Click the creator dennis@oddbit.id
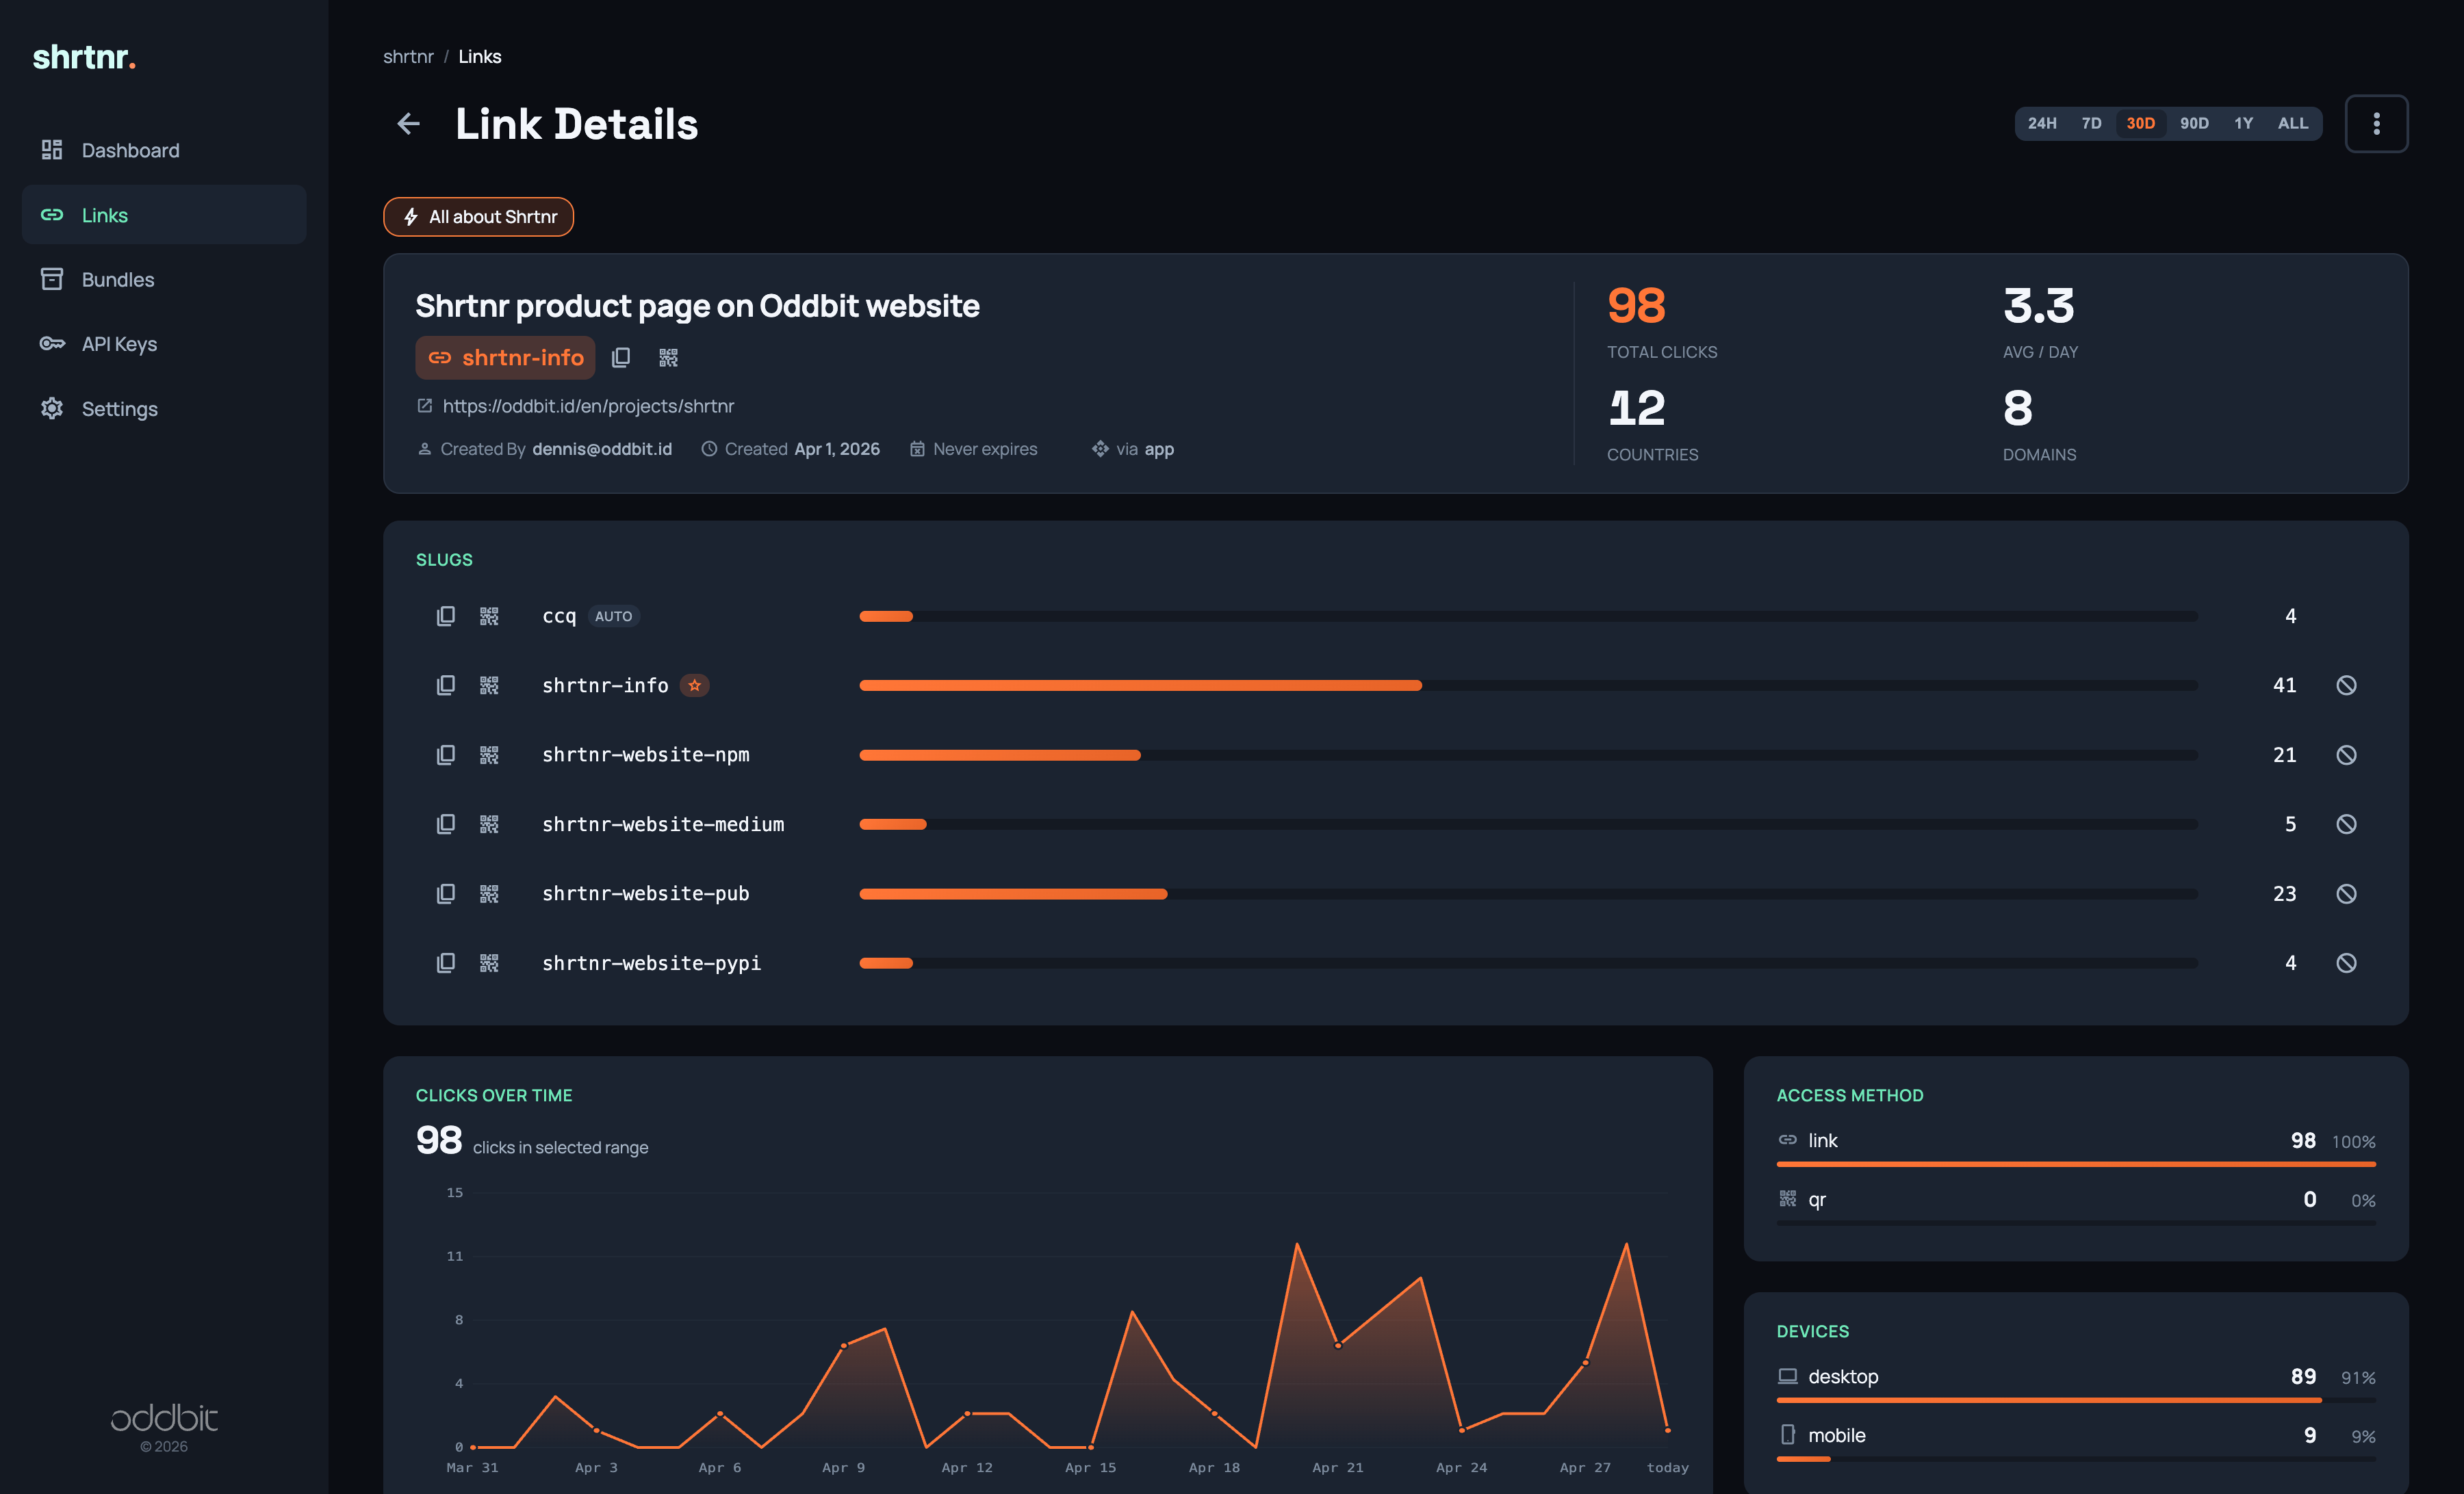This screenshot has height=1494, width=2464. [x=602, y=449]
